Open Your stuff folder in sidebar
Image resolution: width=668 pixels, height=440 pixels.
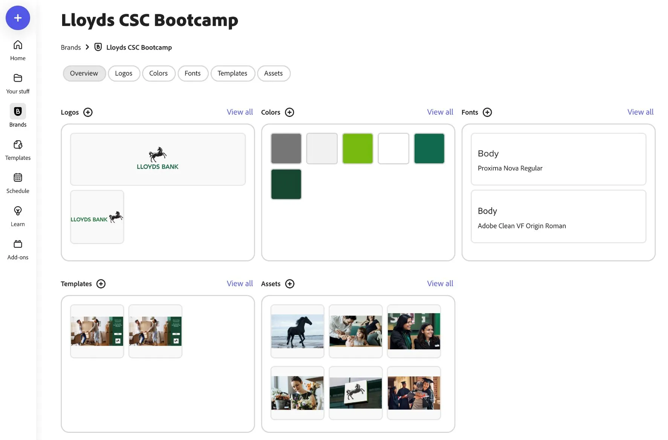pyautogui.click(x=18, y=83)
